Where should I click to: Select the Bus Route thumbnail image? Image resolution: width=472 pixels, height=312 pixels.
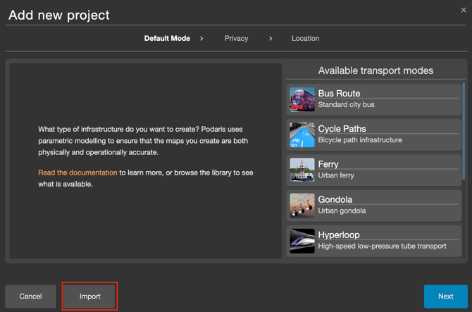coord(302,99)
